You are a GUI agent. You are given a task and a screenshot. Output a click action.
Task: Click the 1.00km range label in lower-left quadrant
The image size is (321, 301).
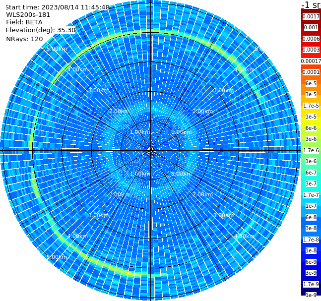(x=140, y=174)
